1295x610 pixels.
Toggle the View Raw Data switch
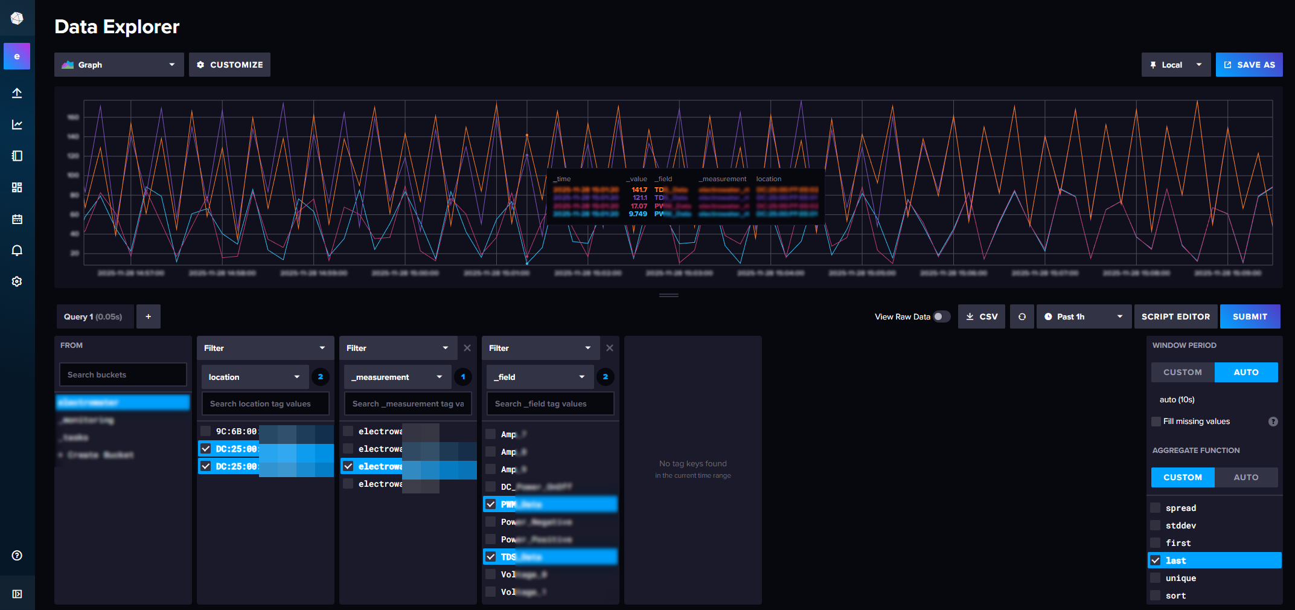(941, 316)
